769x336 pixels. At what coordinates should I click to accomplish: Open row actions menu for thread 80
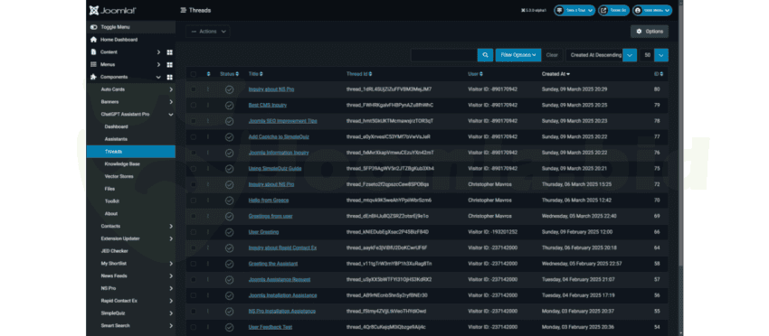pos(208,89)
